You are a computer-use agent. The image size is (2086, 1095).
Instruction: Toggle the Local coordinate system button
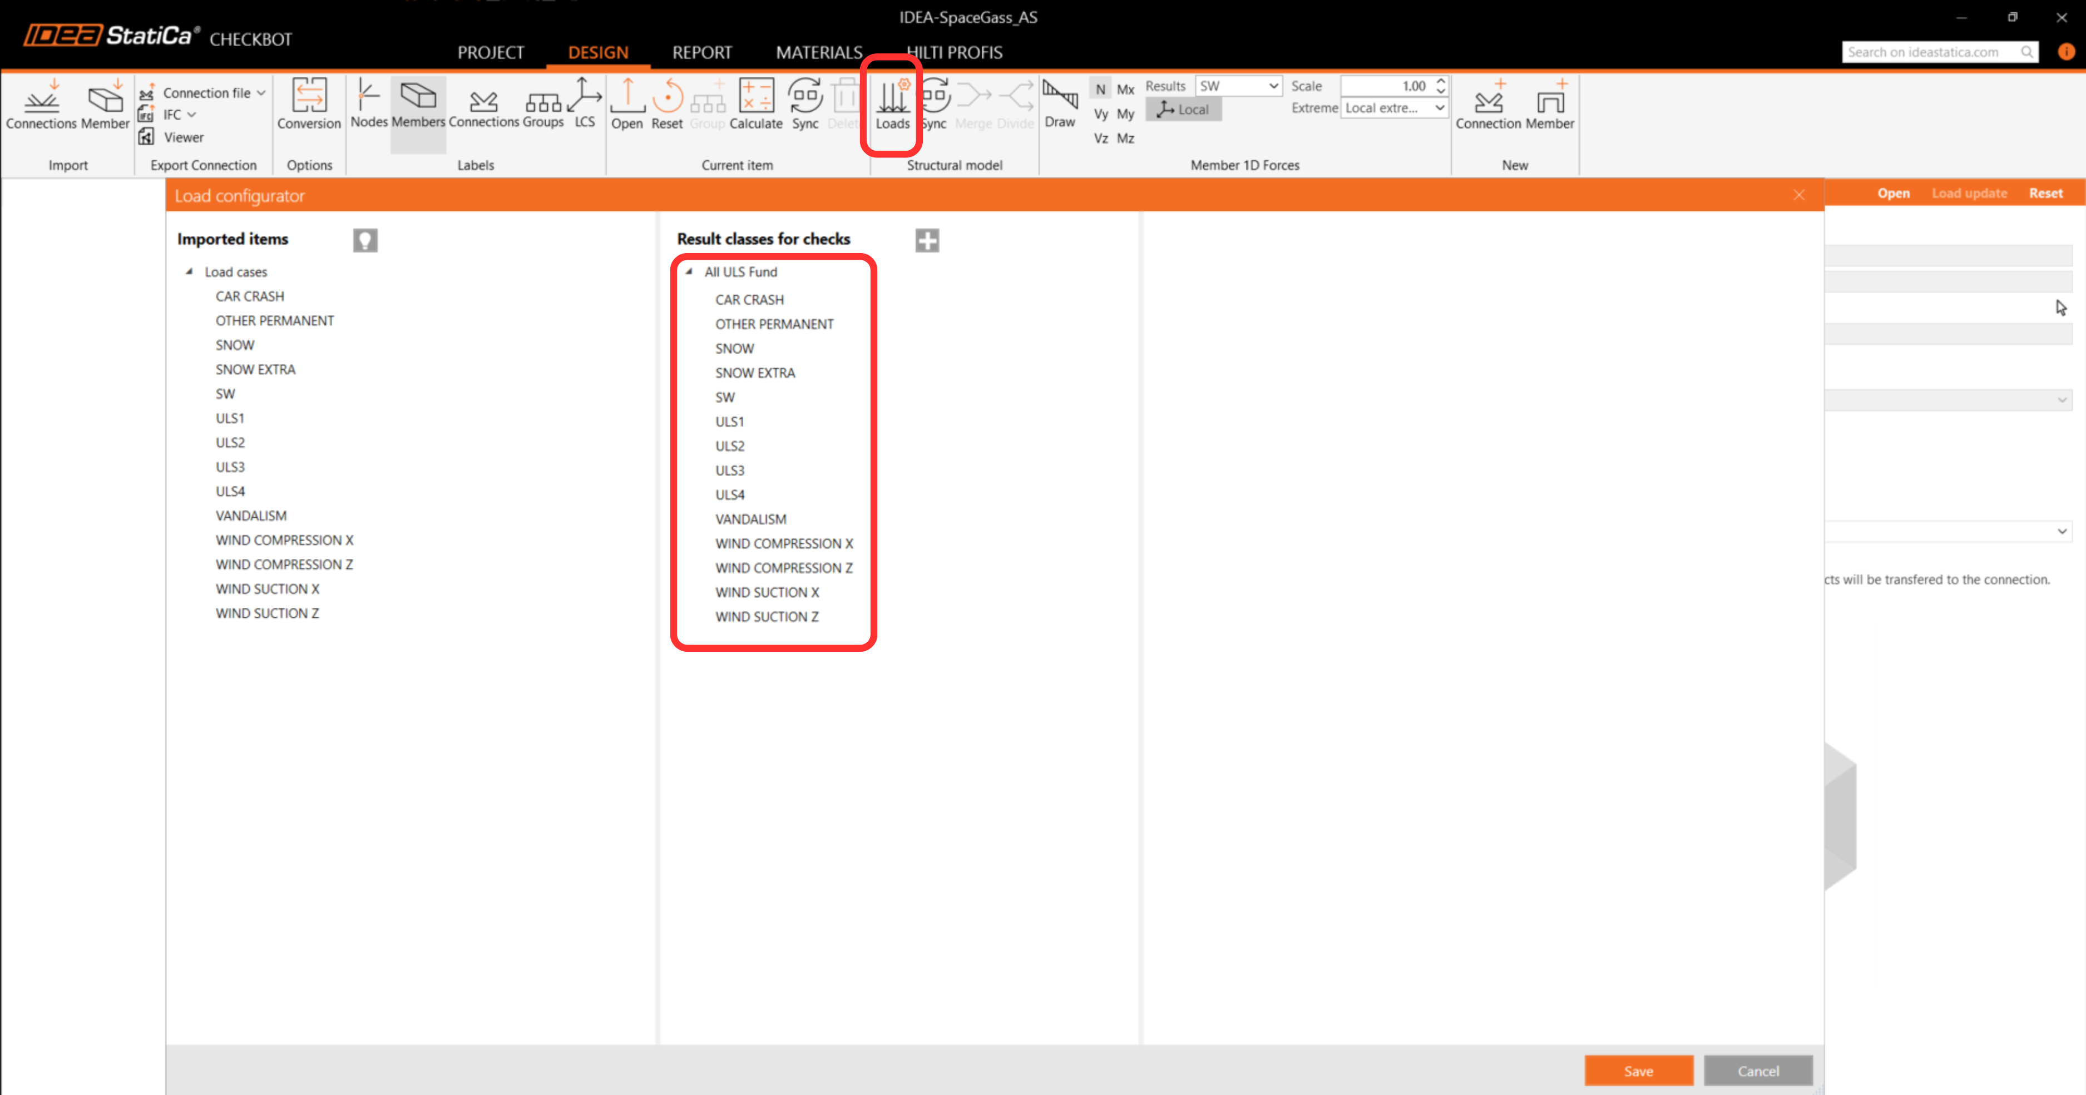[x=1183, y=109]
